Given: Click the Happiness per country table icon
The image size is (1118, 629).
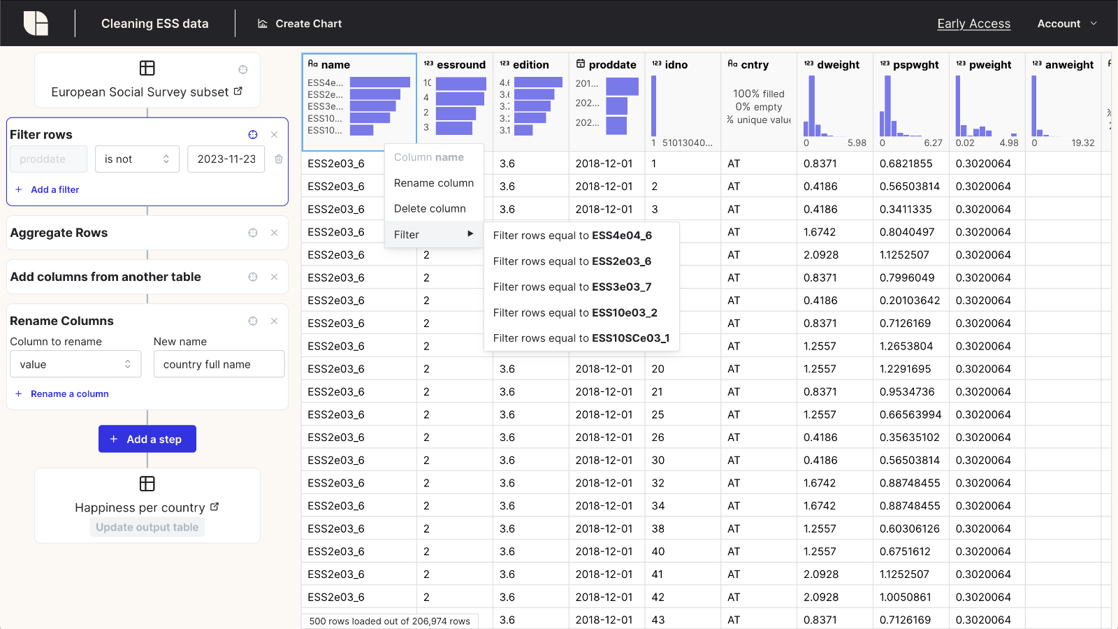Looking at the screenshot, I should tap(147, 484).
